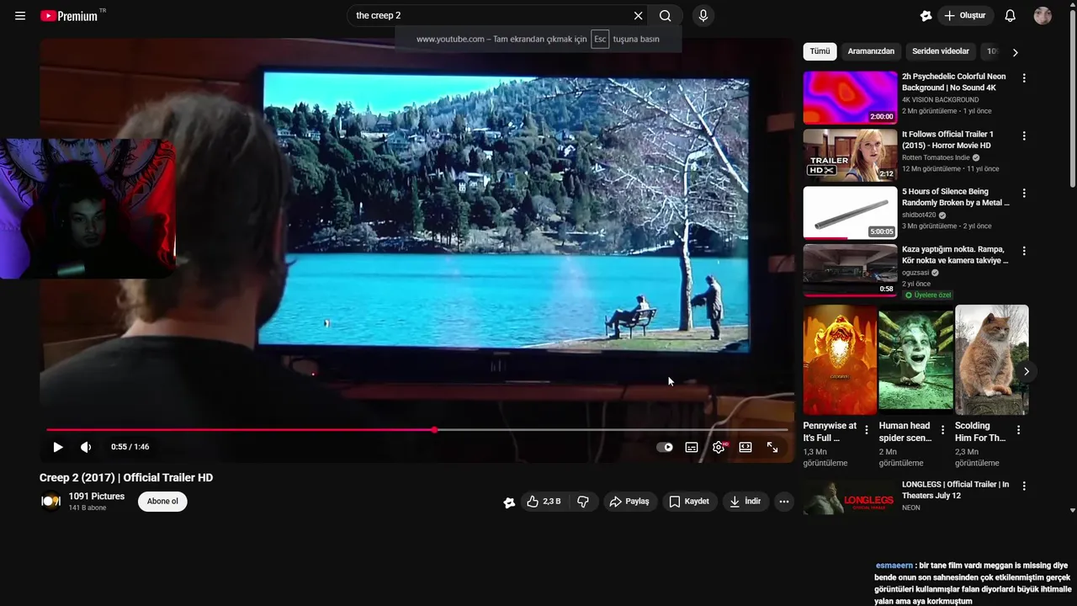
Task: Select the Seriden videolar chip
Action: pyautogui.click(x=941, y=51)
